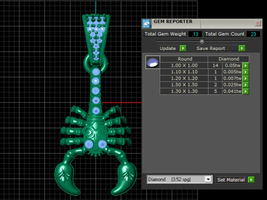Screen dimensions: 267x200
Task: Click the Update button label
Action: coord(168,48)
